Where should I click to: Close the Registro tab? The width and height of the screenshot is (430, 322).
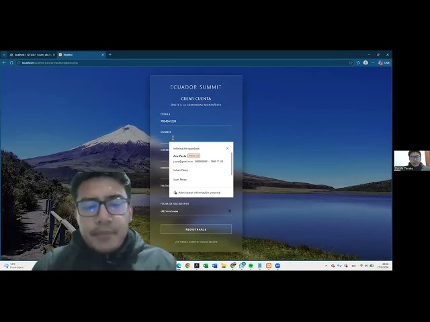pyautogui.click(x=103, y=55)
